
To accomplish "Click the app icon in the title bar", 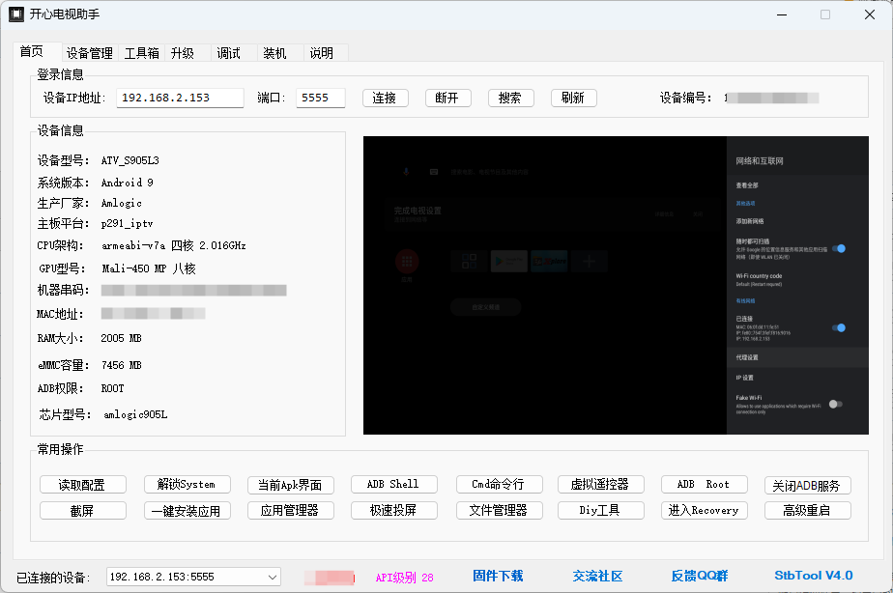I will (x=14, y=14).
